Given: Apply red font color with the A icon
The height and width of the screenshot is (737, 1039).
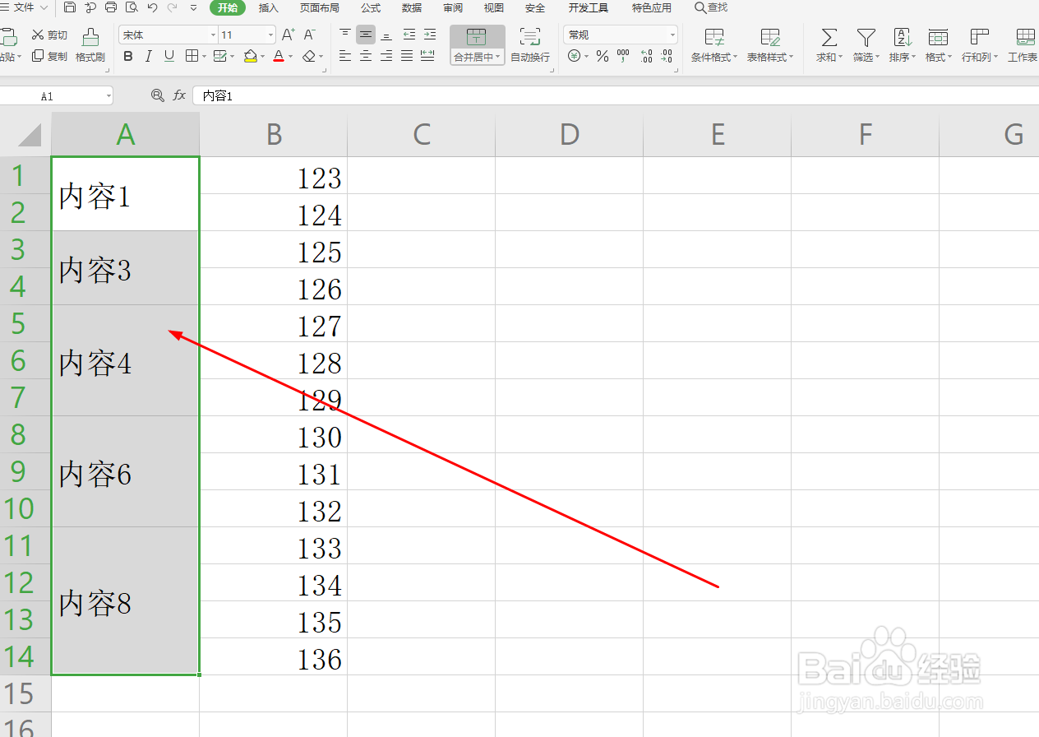Looking at the screenshot, I should pos(279,56).
